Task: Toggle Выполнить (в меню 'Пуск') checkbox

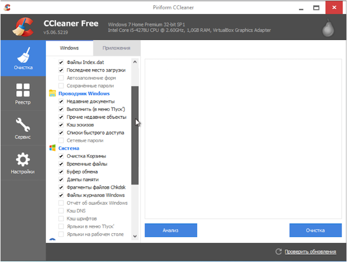Action: coord(61,109)
